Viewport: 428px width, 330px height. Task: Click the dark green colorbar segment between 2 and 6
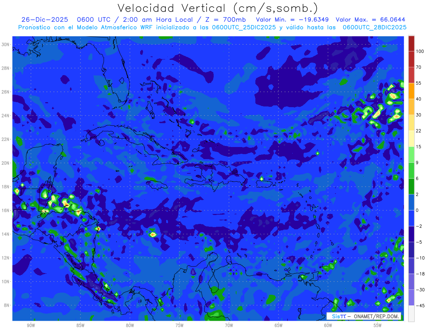[x=411, y=186]
